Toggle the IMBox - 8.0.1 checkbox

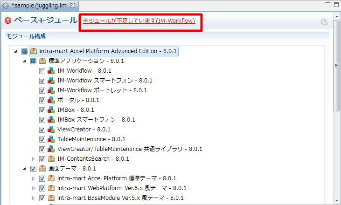coord(42,110)
